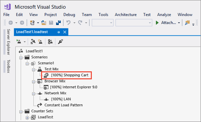
Task: Click the Test Mix flask icon
Action: (40, 69)
